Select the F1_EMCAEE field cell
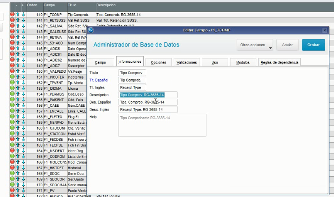 tap(55, 111)
